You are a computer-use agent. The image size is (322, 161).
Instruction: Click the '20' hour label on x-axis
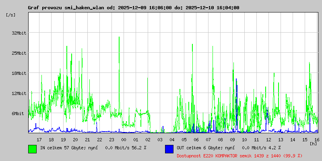pos(75,140)
